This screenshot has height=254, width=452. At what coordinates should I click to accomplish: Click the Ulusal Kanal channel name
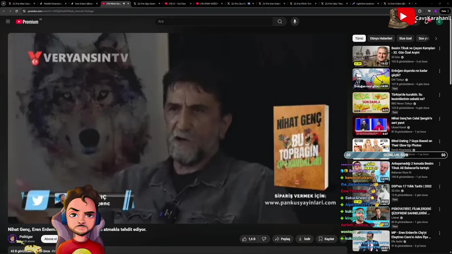(399, 127)
